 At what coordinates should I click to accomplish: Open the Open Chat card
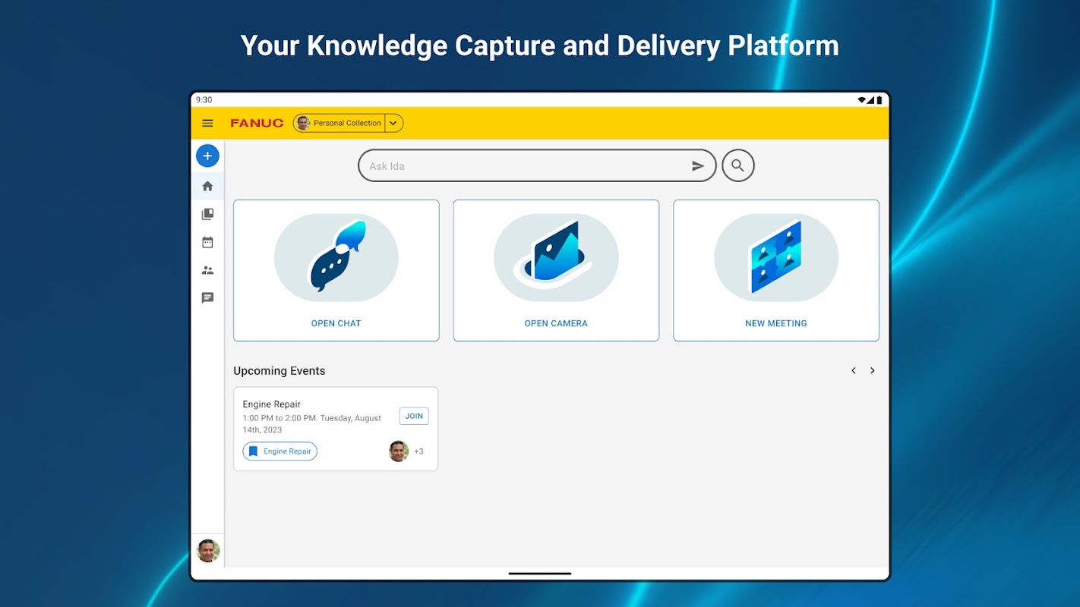[336, 270]
